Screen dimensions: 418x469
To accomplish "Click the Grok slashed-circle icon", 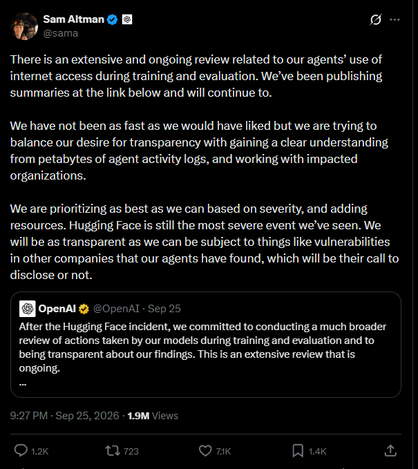I will pyautogui.click(x=376, y=20).
